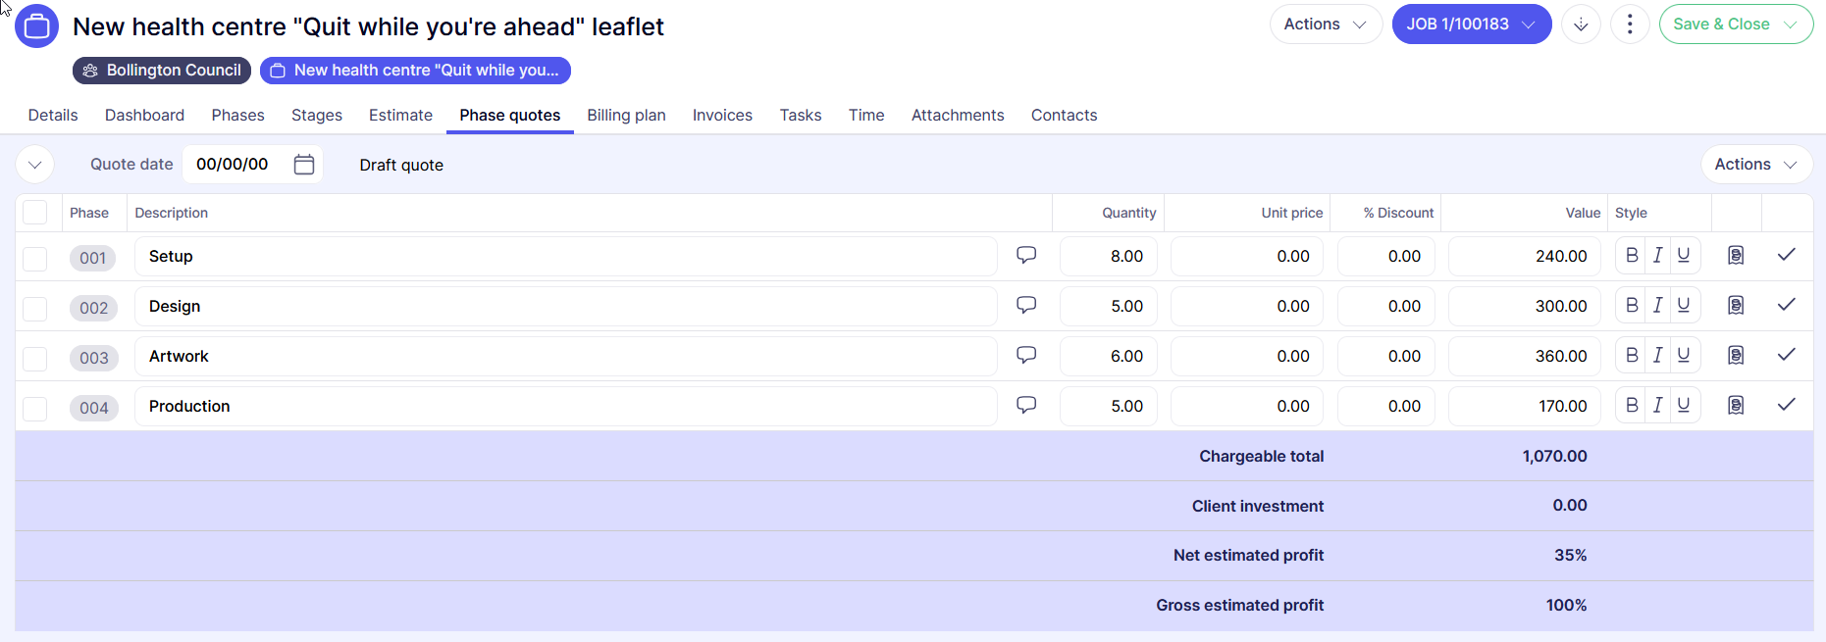Open the calendar picker for Quote date
This screenshot has height=642, width=1826.
tap(304, 165)
